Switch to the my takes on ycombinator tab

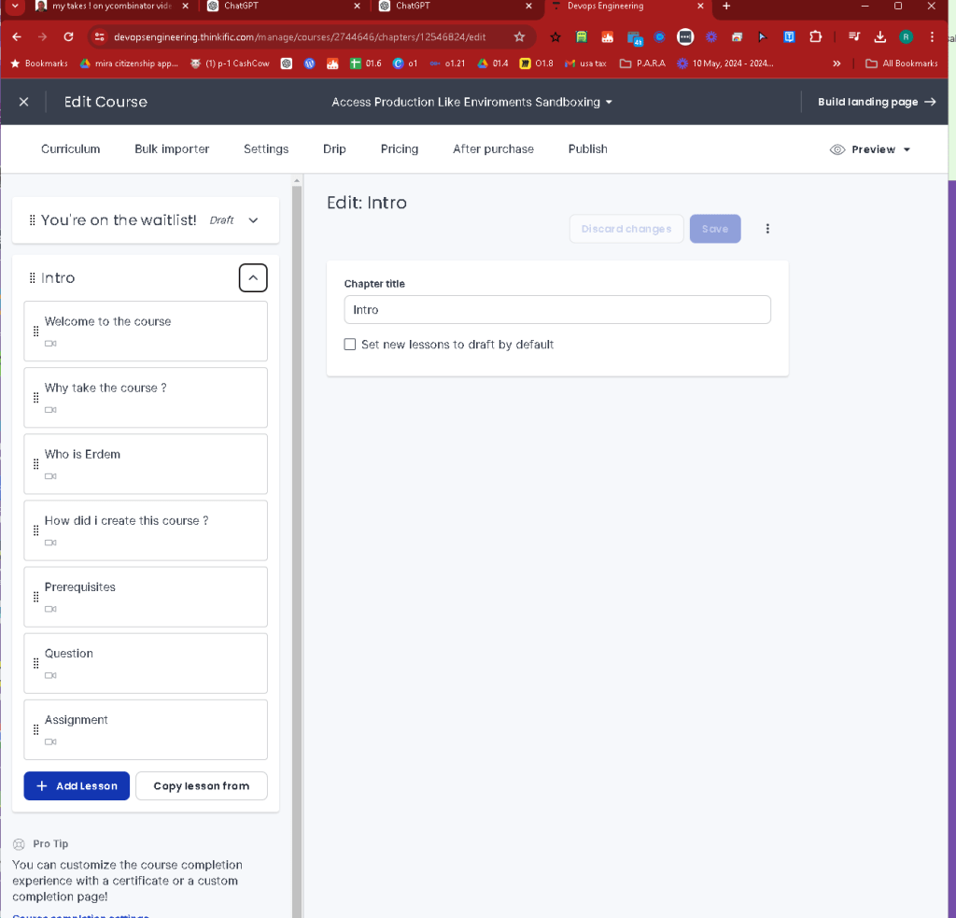pos(112,7)
